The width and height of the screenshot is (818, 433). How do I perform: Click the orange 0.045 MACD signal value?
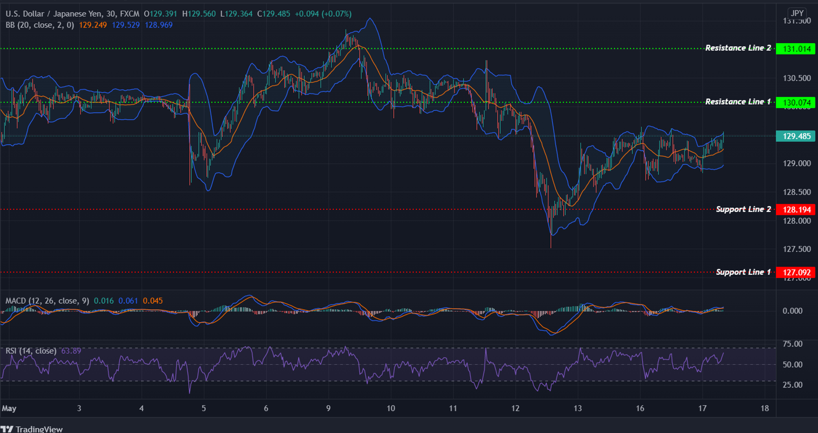click(x=154, y=300)
